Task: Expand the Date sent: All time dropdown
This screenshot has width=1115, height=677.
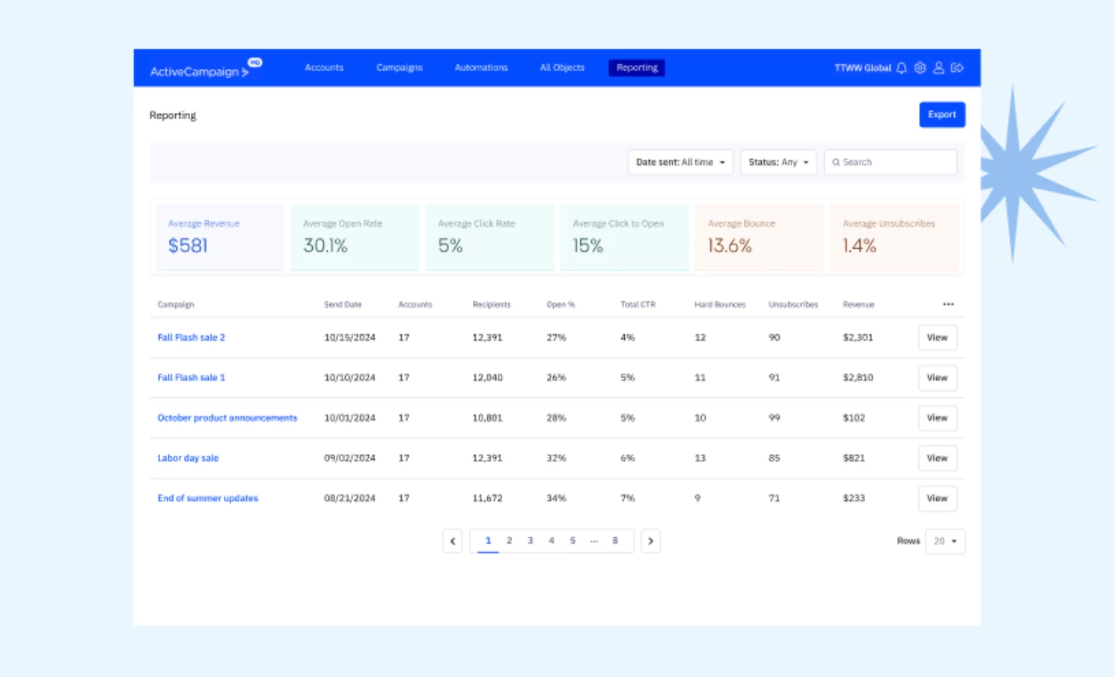Action: click(680, 163)
